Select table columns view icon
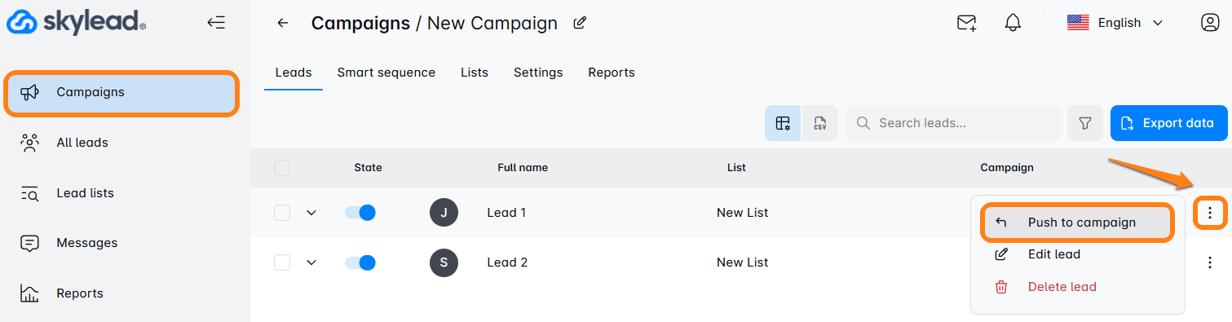Screen dimensions: 1232x322 tap(783, 123)
